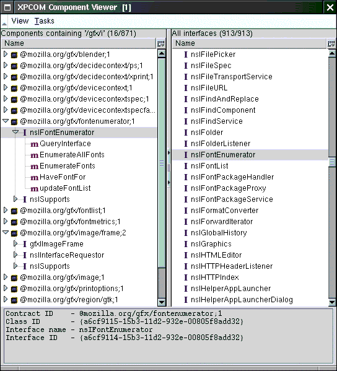Click the component icon beside @mozilla.org/gfx/printoptions;1
The image size is (337, 371).
14,289
